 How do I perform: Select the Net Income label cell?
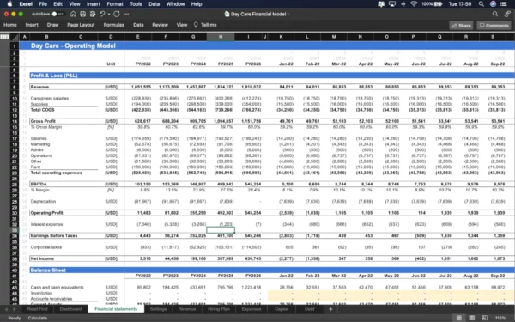pos(42,259)
